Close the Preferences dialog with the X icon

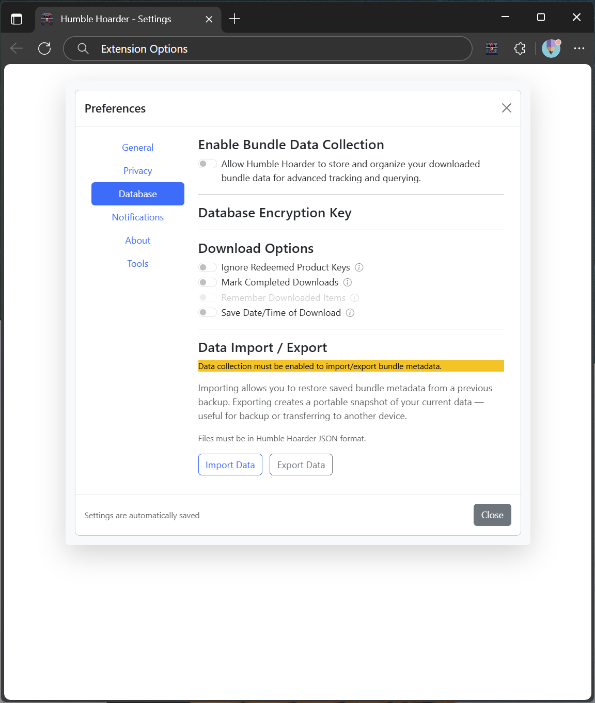[507, 108]
